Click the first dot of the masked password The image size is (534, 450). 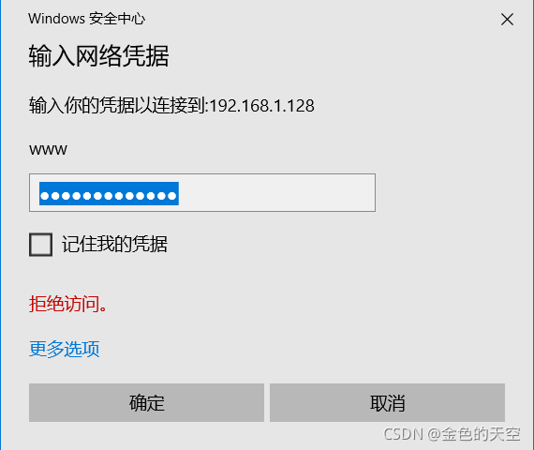tap(45, 196)
